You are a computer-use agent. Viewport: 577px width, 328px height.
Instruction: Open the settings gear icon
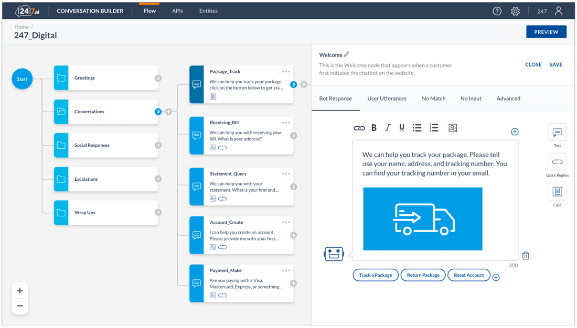tap(515, 12)
